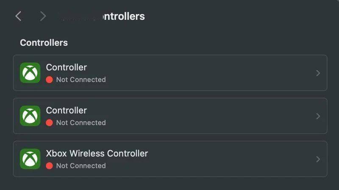Image resolution: width=339 pixels, height=190 pixels.
Task: Click Not Connected text of middle Controller
Action: tap(81, 123)
